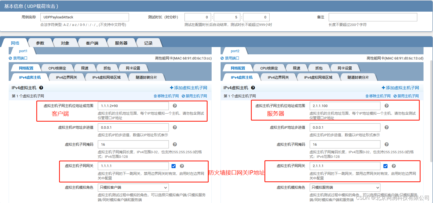
Task: Open the 服务器 tab
Action: pyautogui.click(x=121, y=43)
